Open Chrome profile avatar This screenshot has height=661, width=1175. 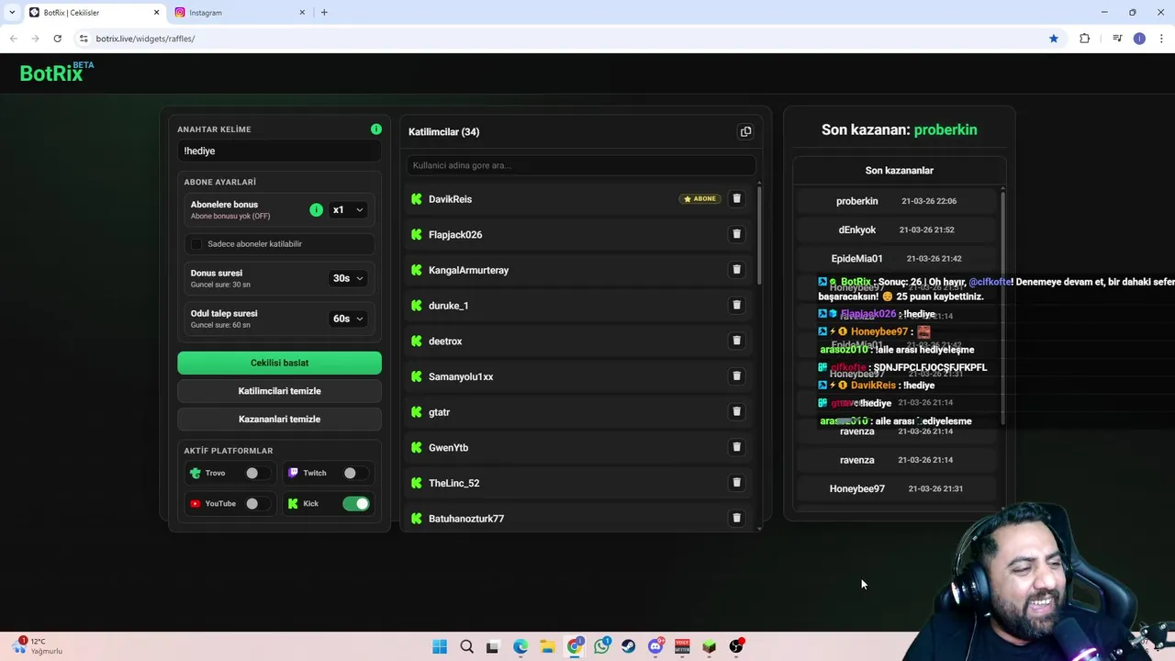click(1139, 39)
